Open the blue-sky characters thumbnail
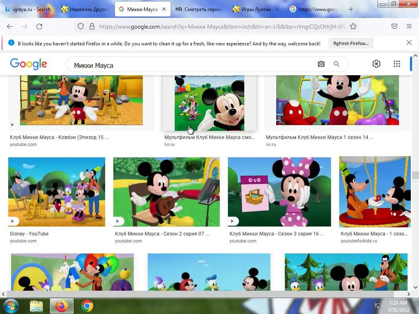Screen dimensions: 419x314 (209, 272)
